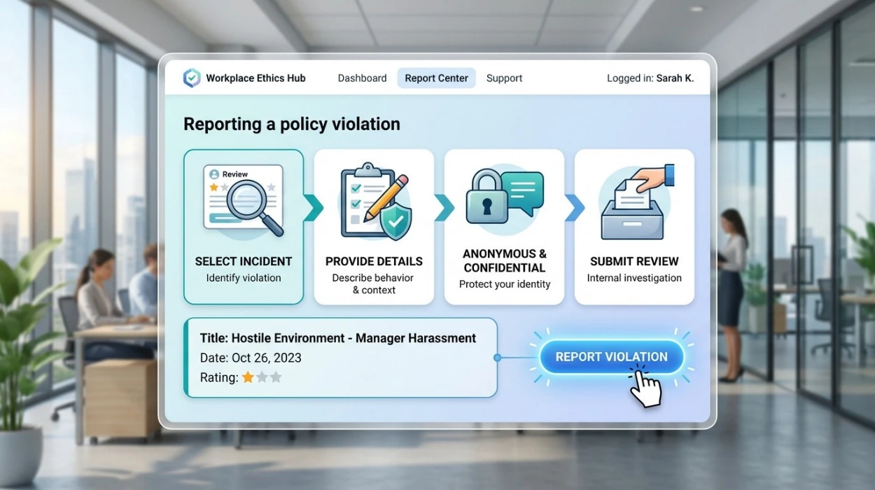Click the Identify violation caption
This screenshot has width=875, height=490.
click(244, 278)
